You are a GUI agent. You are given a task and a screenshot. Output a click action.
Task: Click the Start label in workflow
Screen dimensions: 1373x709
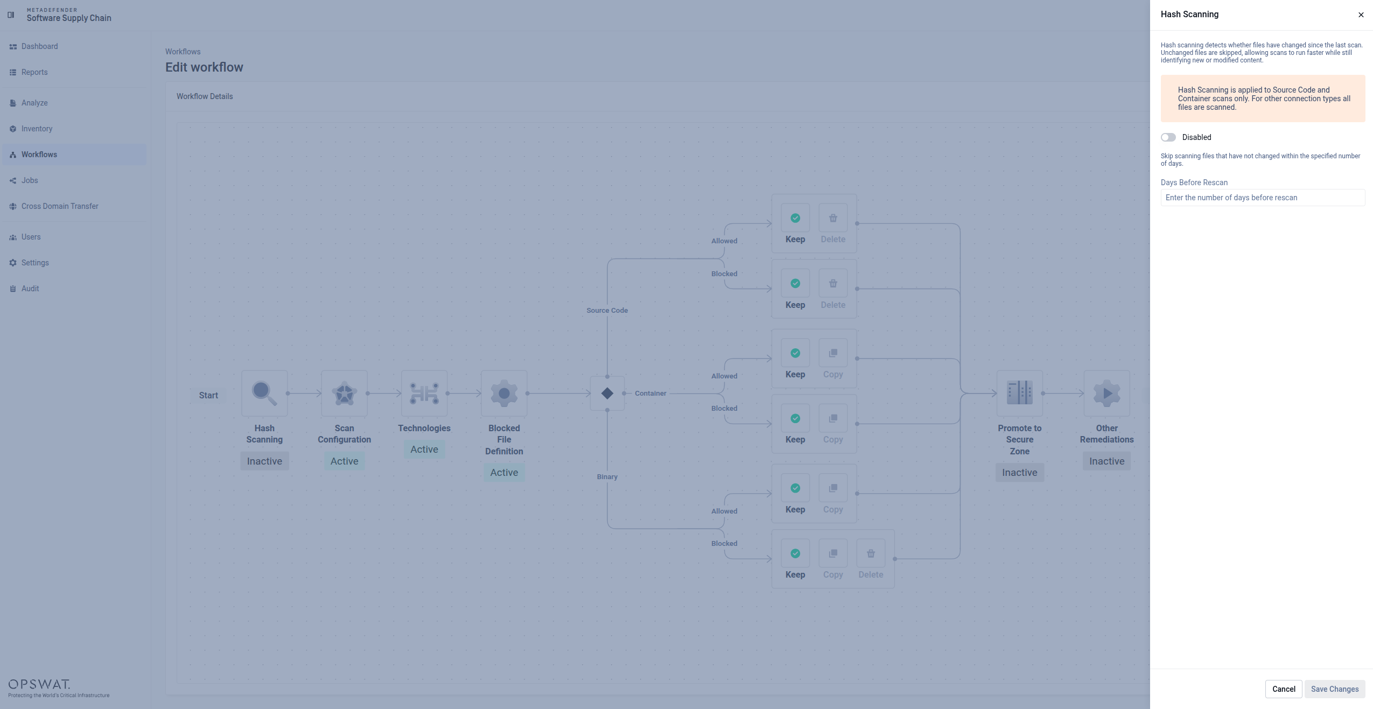click(x=208, y=395)
